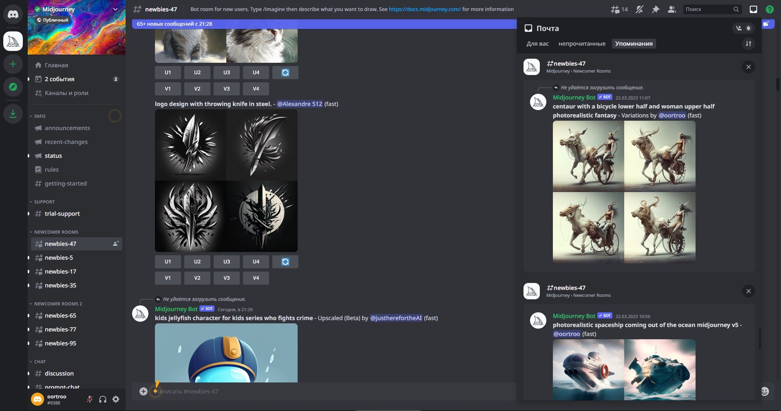Toggle microphone mute in user panel
The image size is (782, 411).
point(90,400)
